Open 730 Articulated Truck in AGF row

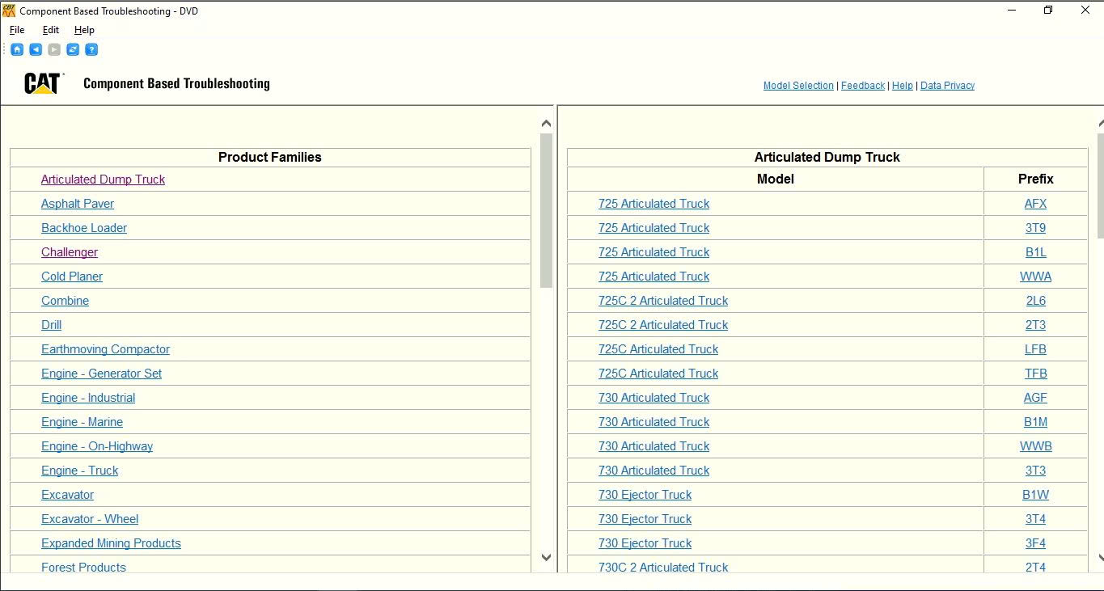[654, 398]
